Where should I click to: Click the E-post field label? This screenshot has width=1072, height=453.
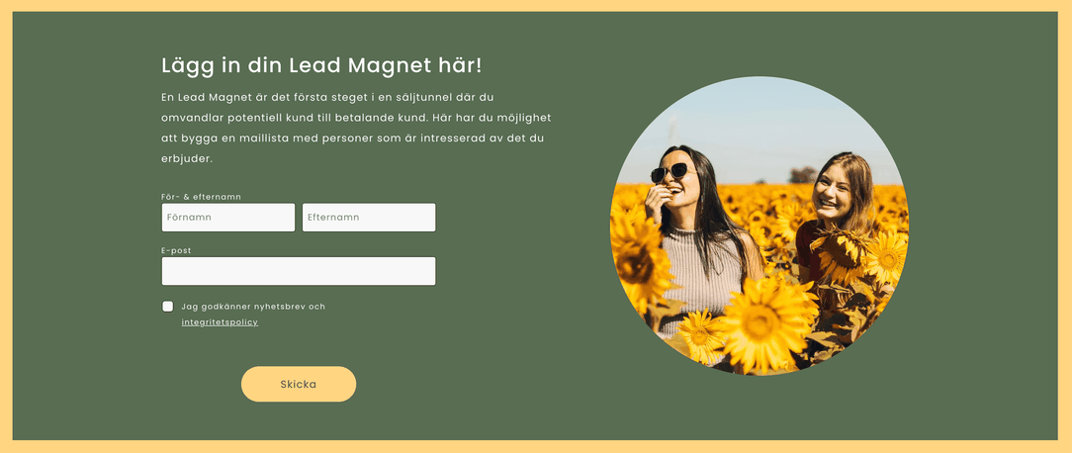(176, 250)
